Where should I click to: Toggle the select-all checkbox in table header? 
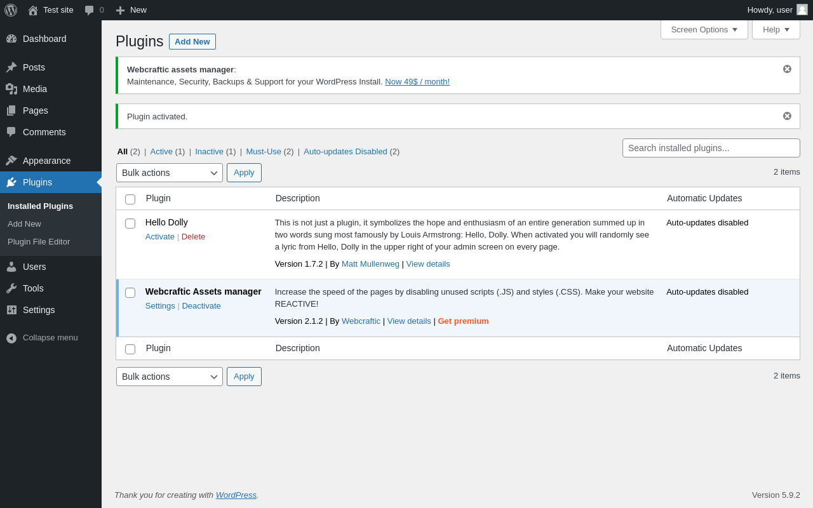tap(130, 199)
